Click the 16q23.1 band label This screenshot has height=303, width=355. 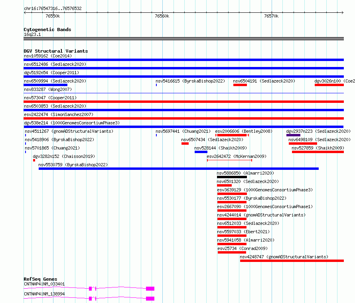(x=32, y=34)
